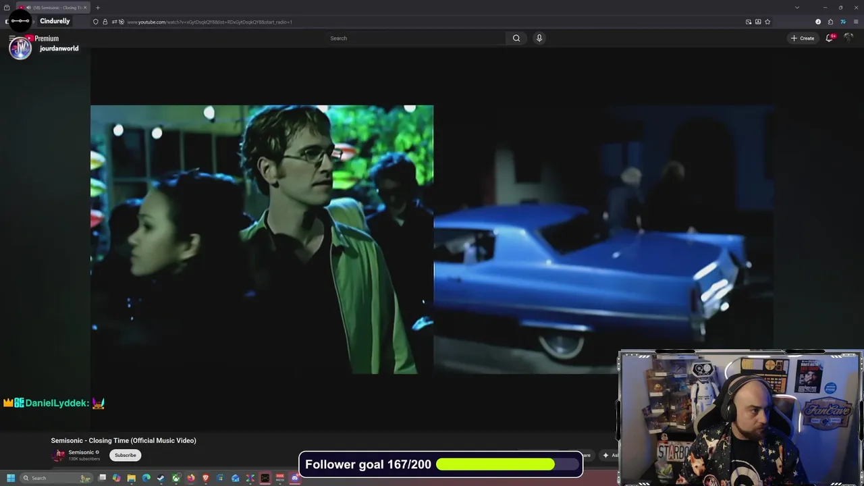Image resolution: width=864 pixels, height=486 pixels.
Task: Switch to Firefox taskbar icon
Action: point(190,478)
